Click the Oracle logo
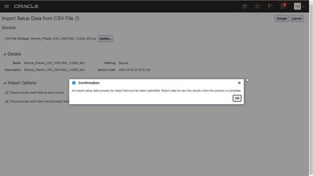The image size is (313, 176). 26,6
